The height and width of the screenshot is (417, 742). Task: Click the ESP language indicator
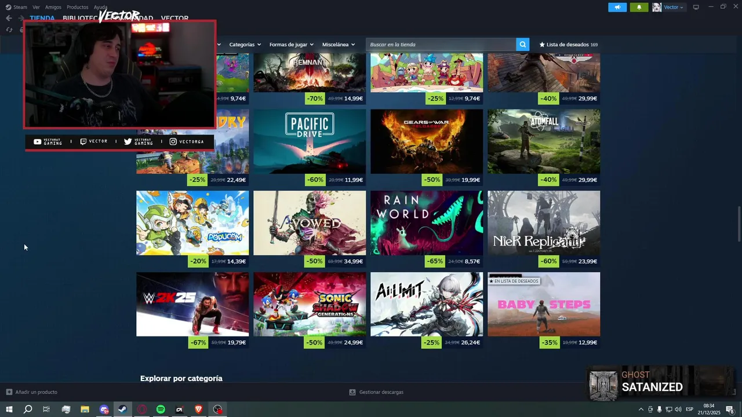[x=689, y=409]
